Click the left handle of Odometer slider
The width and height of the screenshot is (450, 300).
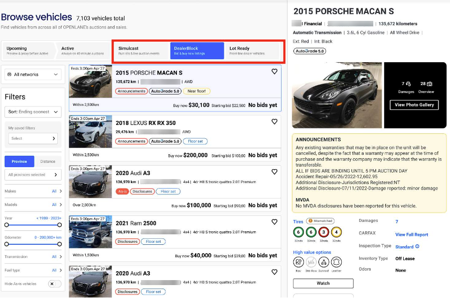point(6,244)
